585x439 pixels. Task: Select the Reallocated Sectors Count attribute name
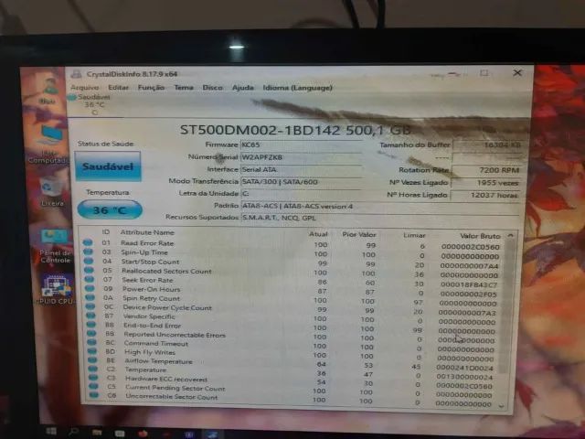(166, 271)
